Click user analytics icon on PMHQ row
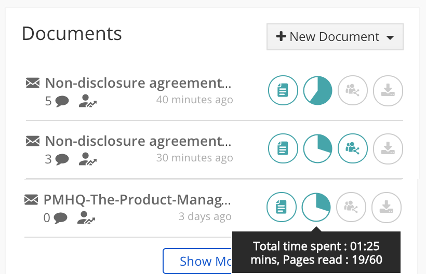Screen dimensions: 426x274 click(x=86, y=218)
